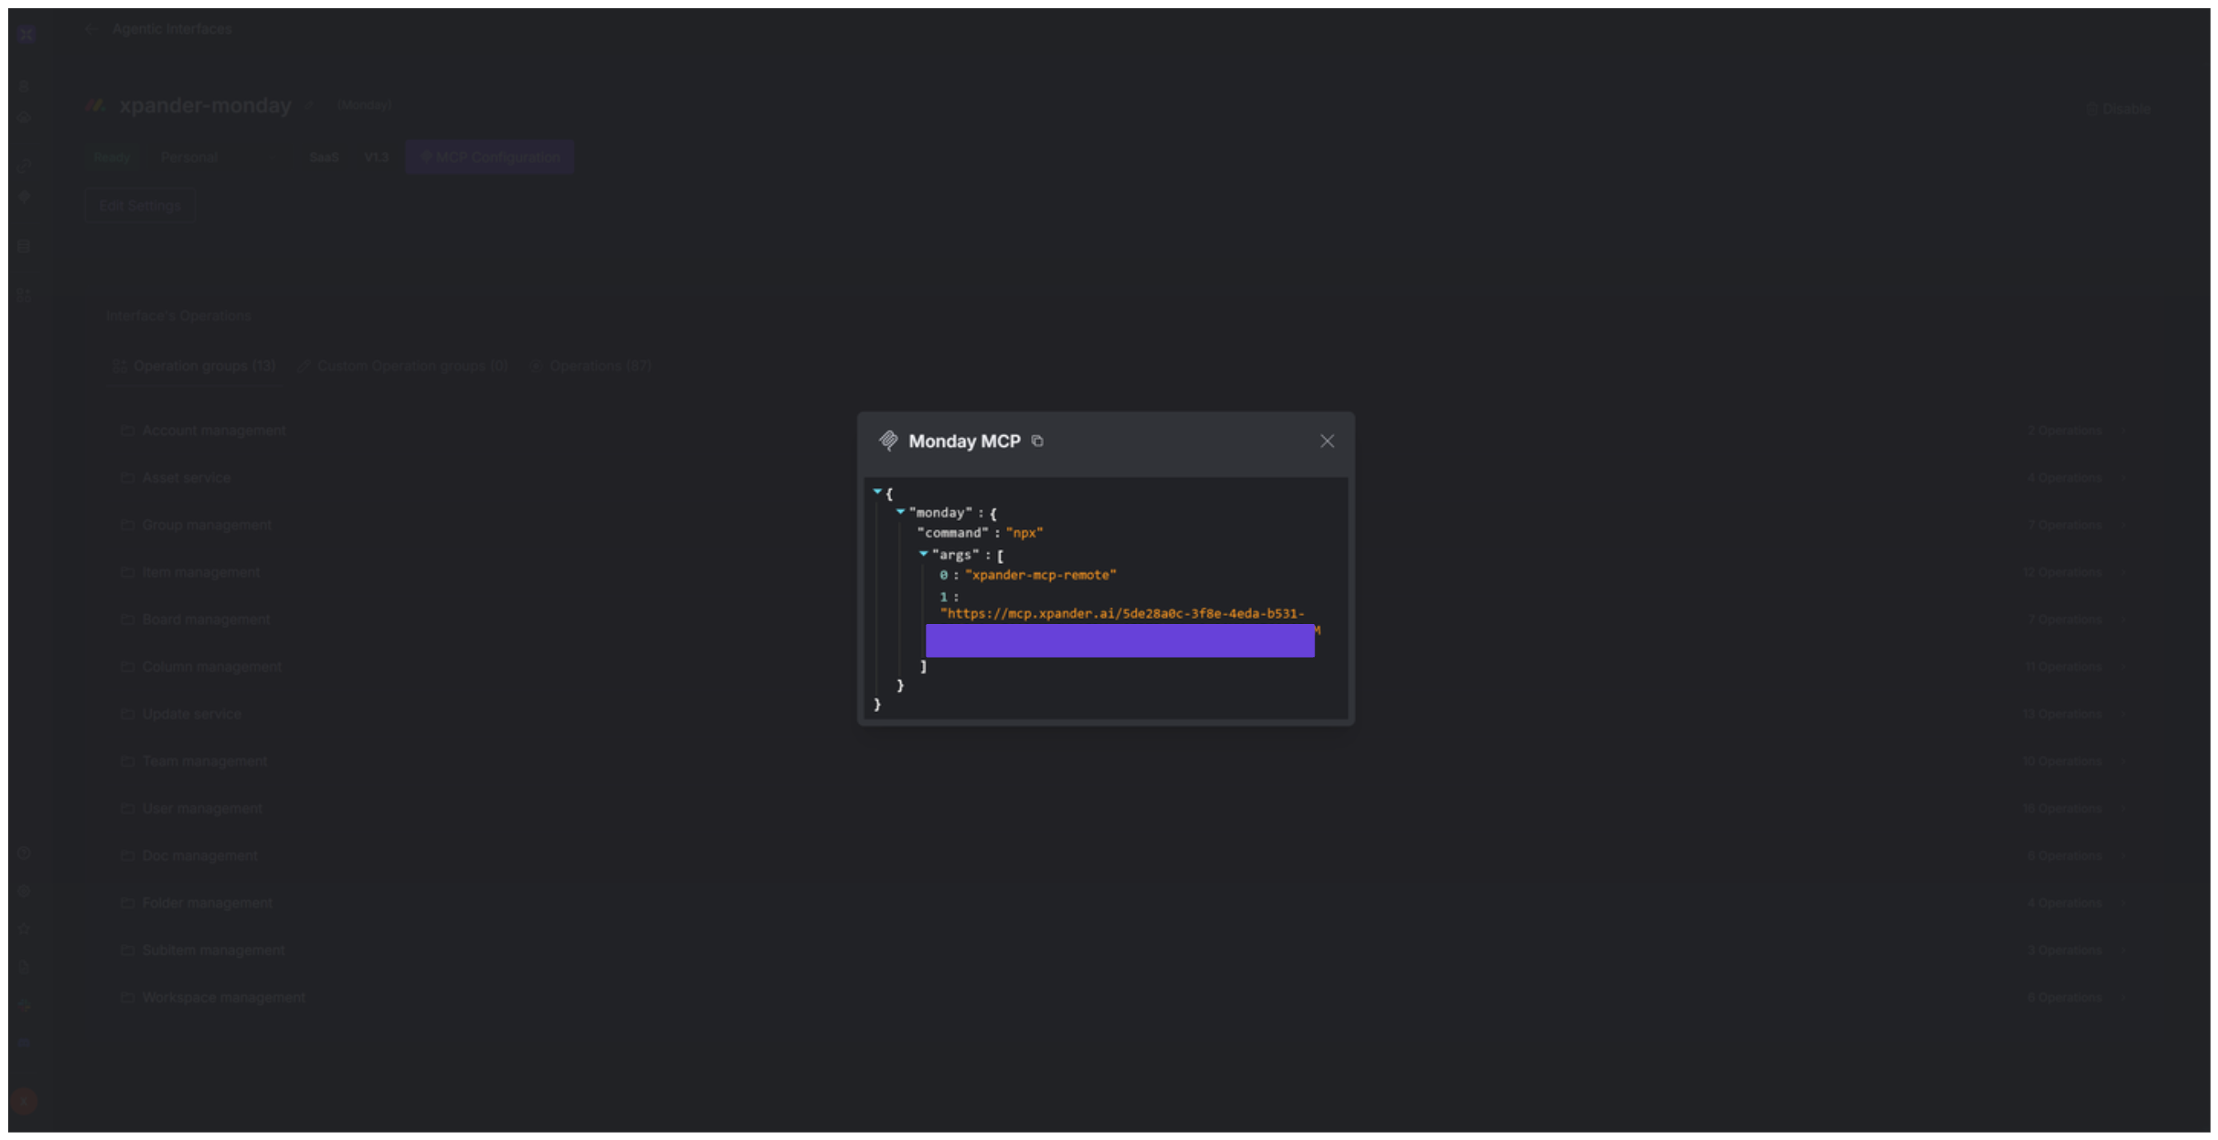2218x1140 pixels.
Task: Click the user avatar at sidebar bottom
Action: pos(24,1100)
